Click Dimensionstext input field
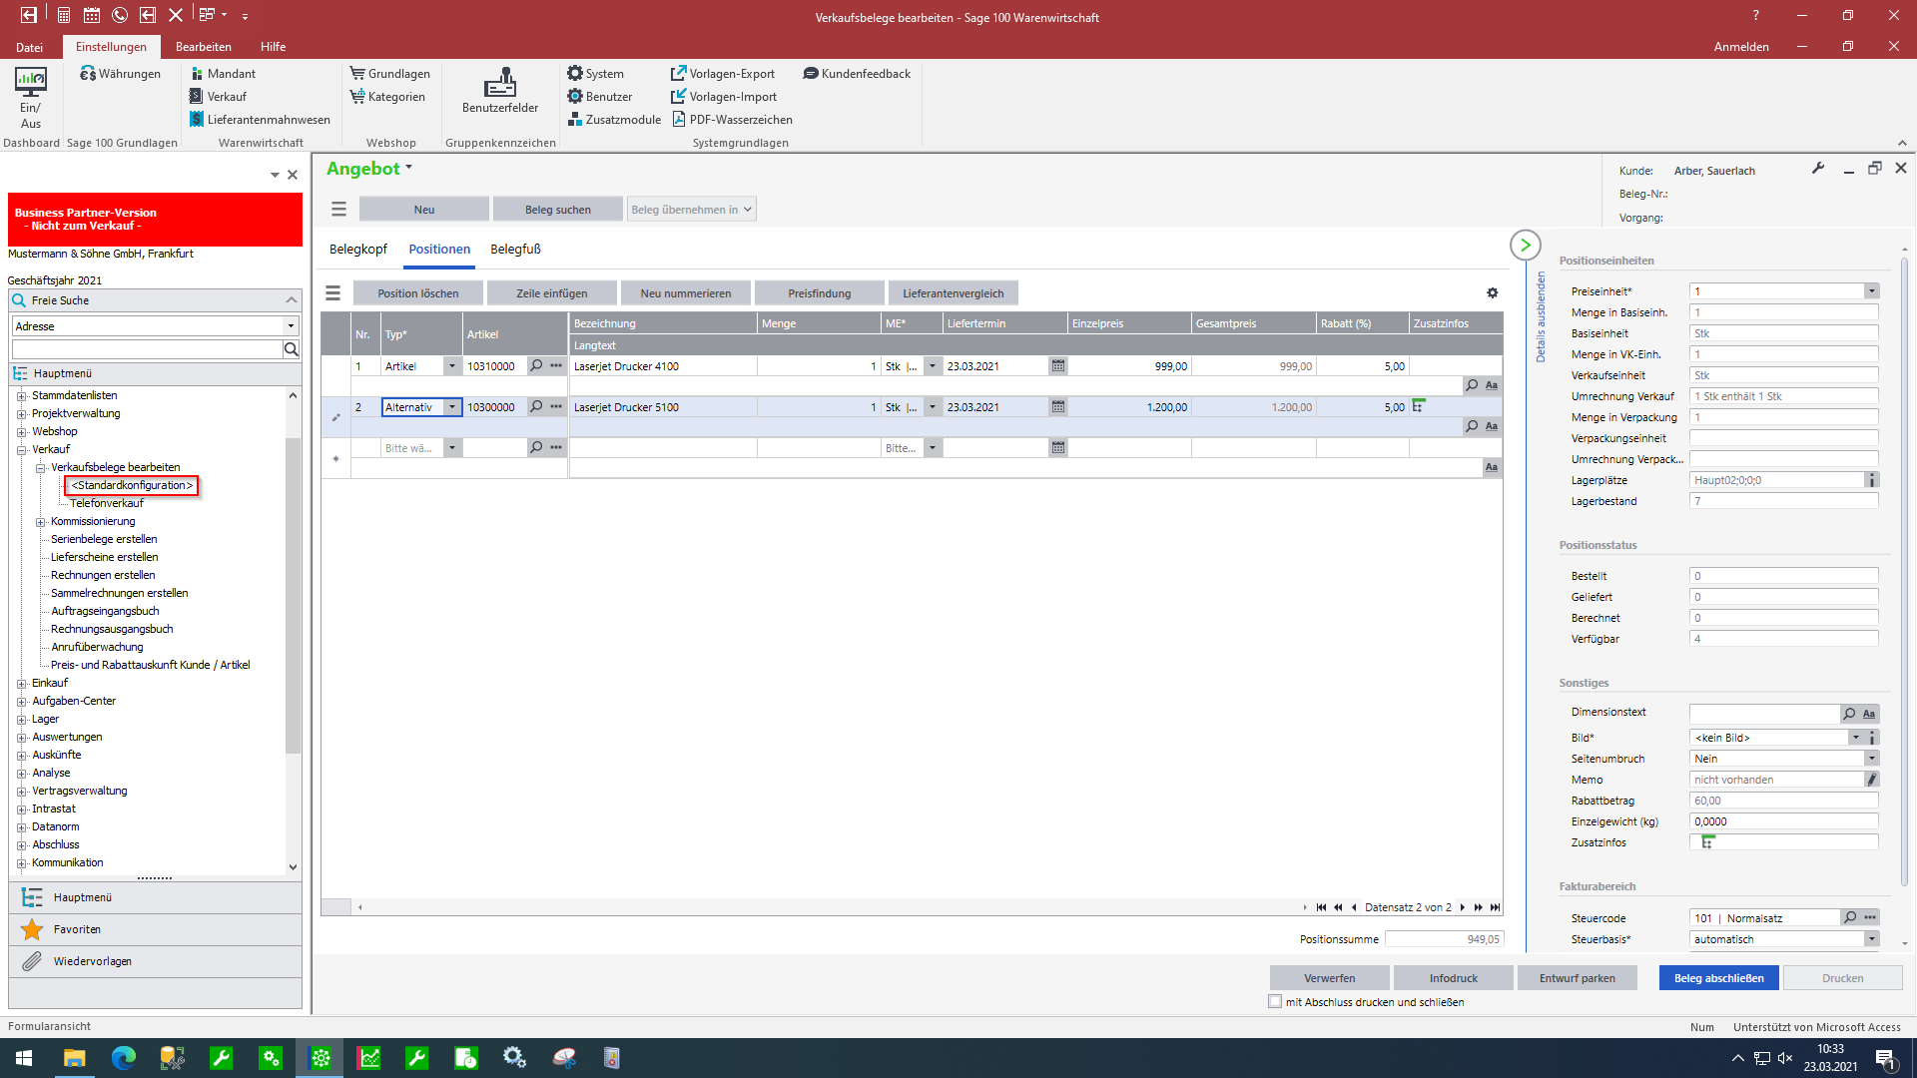This screenshot has width=1917, height=1078. [x=1764, y=713]
